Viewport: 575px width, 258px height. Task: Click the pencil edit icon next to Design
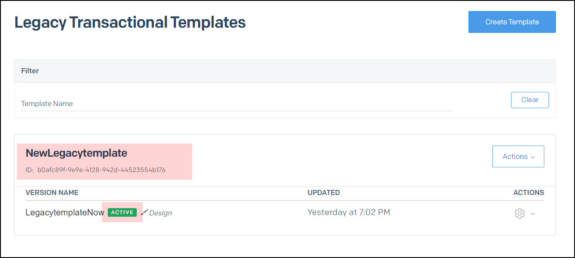coord(144,212)
